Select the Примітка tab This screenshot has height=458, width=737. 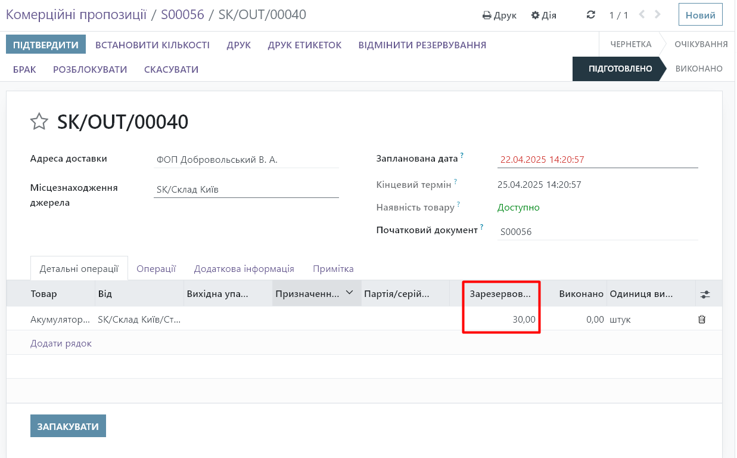click(x=333, y=268)
